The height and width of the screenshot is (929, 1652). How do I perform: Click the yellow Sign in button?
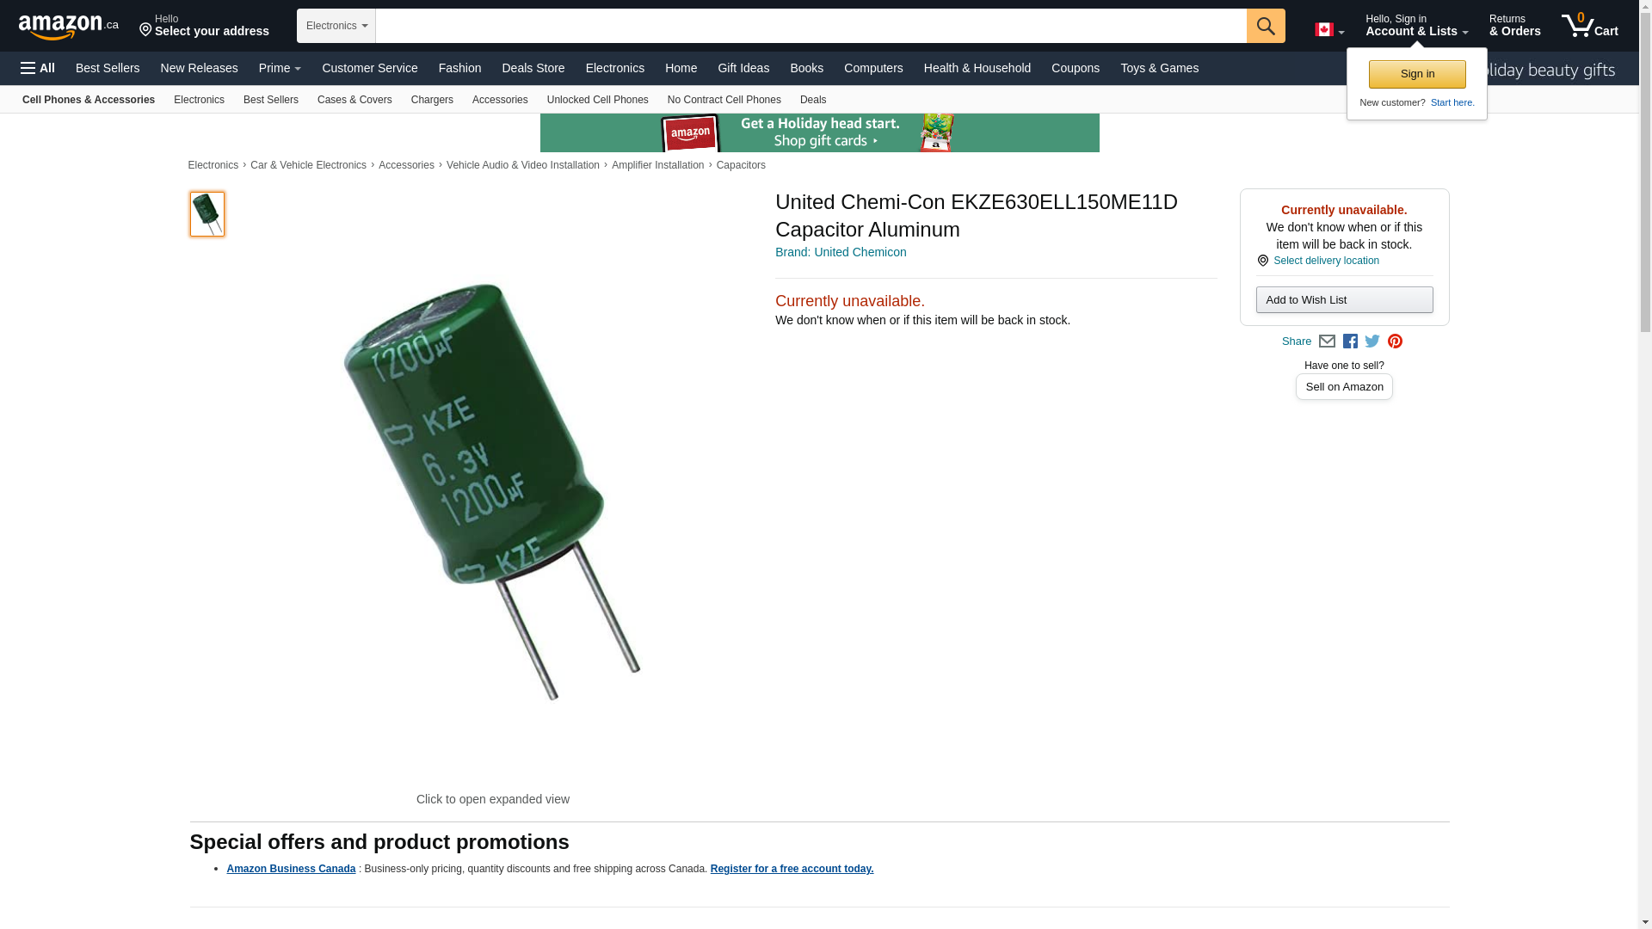coord(1417,74)
